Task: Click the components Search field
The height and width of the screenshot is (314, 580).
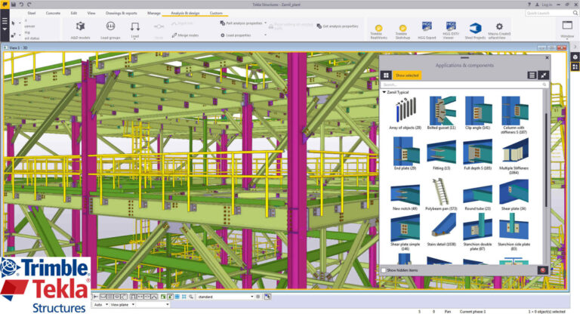Action: [464, 85]
